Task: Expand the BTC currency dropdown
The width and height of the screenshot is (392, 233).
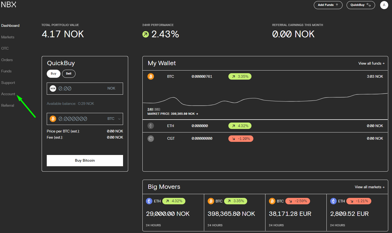Action: click(x=119, y=119)
